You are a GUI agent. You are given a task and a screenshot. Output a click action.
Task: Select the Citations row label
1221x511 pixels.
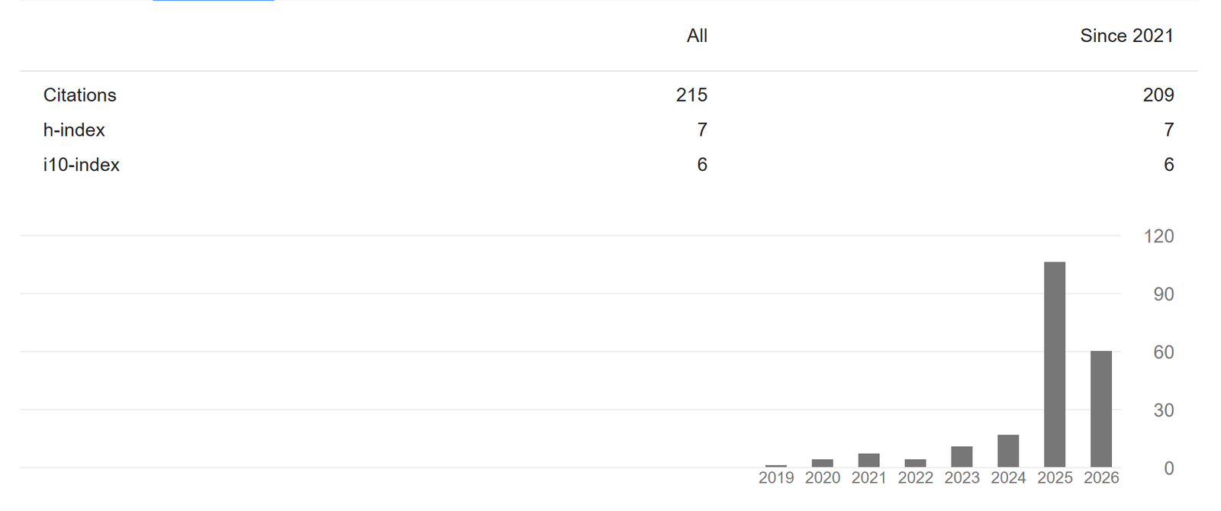tap(80, 95)
